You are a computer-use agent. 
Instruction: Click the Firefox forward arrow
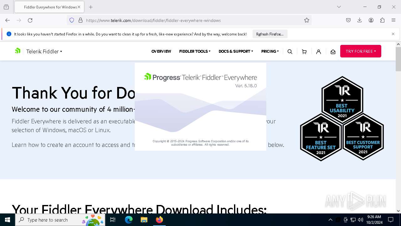tap(19, 20)
